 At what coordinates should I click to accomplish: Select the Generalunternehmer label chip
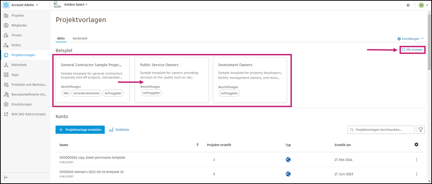pyautogui.click(x=86, y=93)
